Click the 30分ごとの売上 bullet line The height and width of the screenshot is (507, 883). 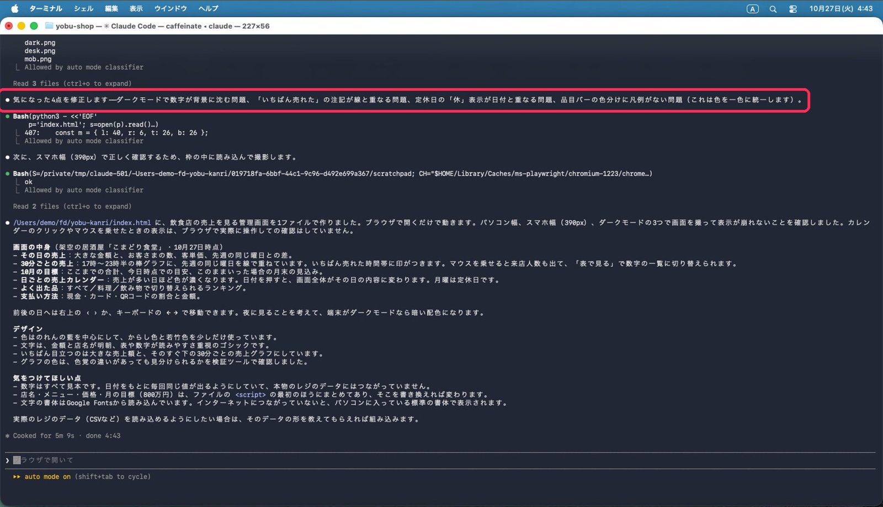point(376,263)
